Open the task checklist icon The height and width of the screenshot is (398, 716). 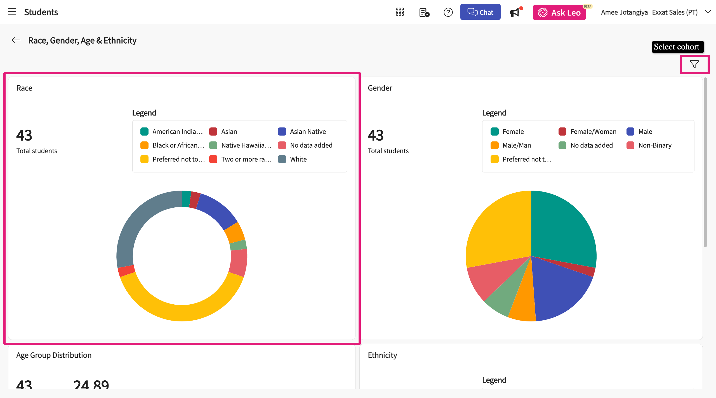pyautogui.click(x=424, y=12)
